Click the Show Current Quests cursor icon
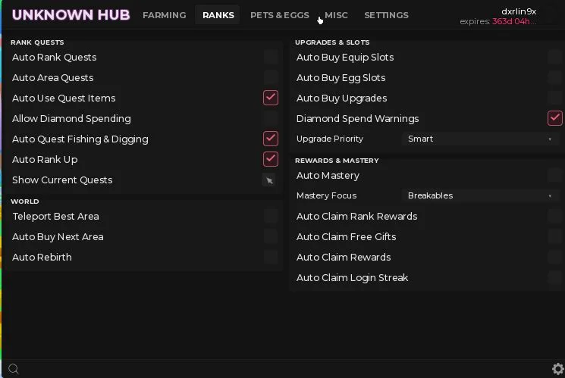Image resolution: width=565 pixels, height=378 pixels. pos(269,180)
